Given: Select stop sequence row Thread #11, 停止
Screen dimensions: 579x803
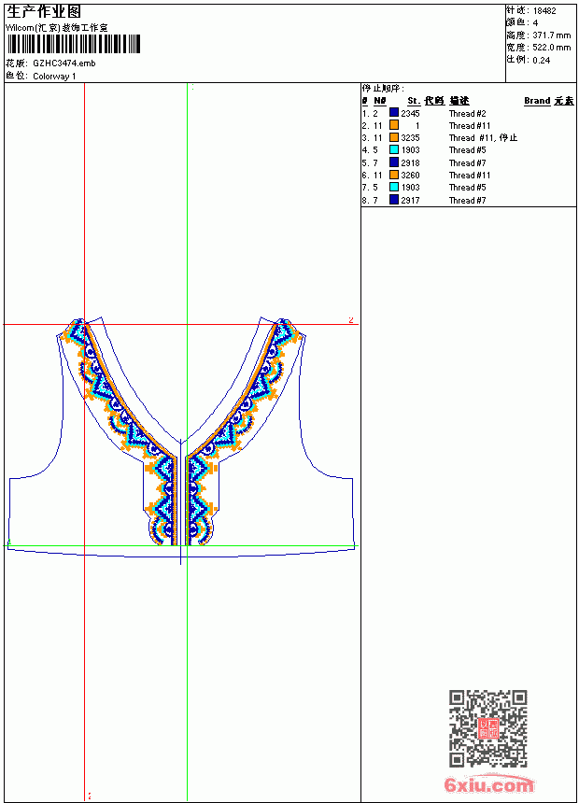Looking at the screenshot, I should click(440, 138).
